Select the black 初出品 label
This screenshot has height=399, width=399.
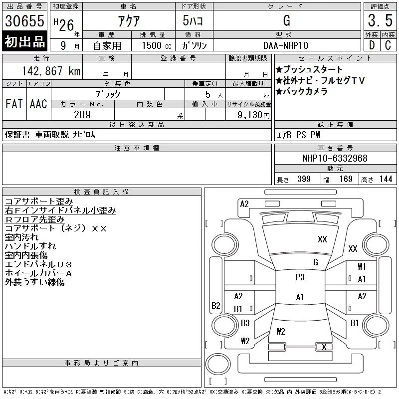tap(24, 41)
